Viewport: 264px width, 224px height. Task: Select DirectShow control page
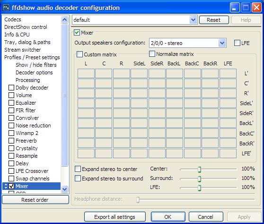click(26, 27)
